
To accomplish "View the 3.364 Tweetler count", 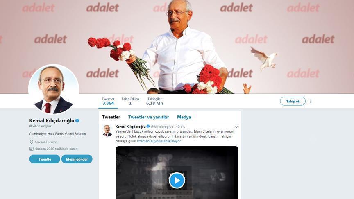I will (x=108, y=101).
